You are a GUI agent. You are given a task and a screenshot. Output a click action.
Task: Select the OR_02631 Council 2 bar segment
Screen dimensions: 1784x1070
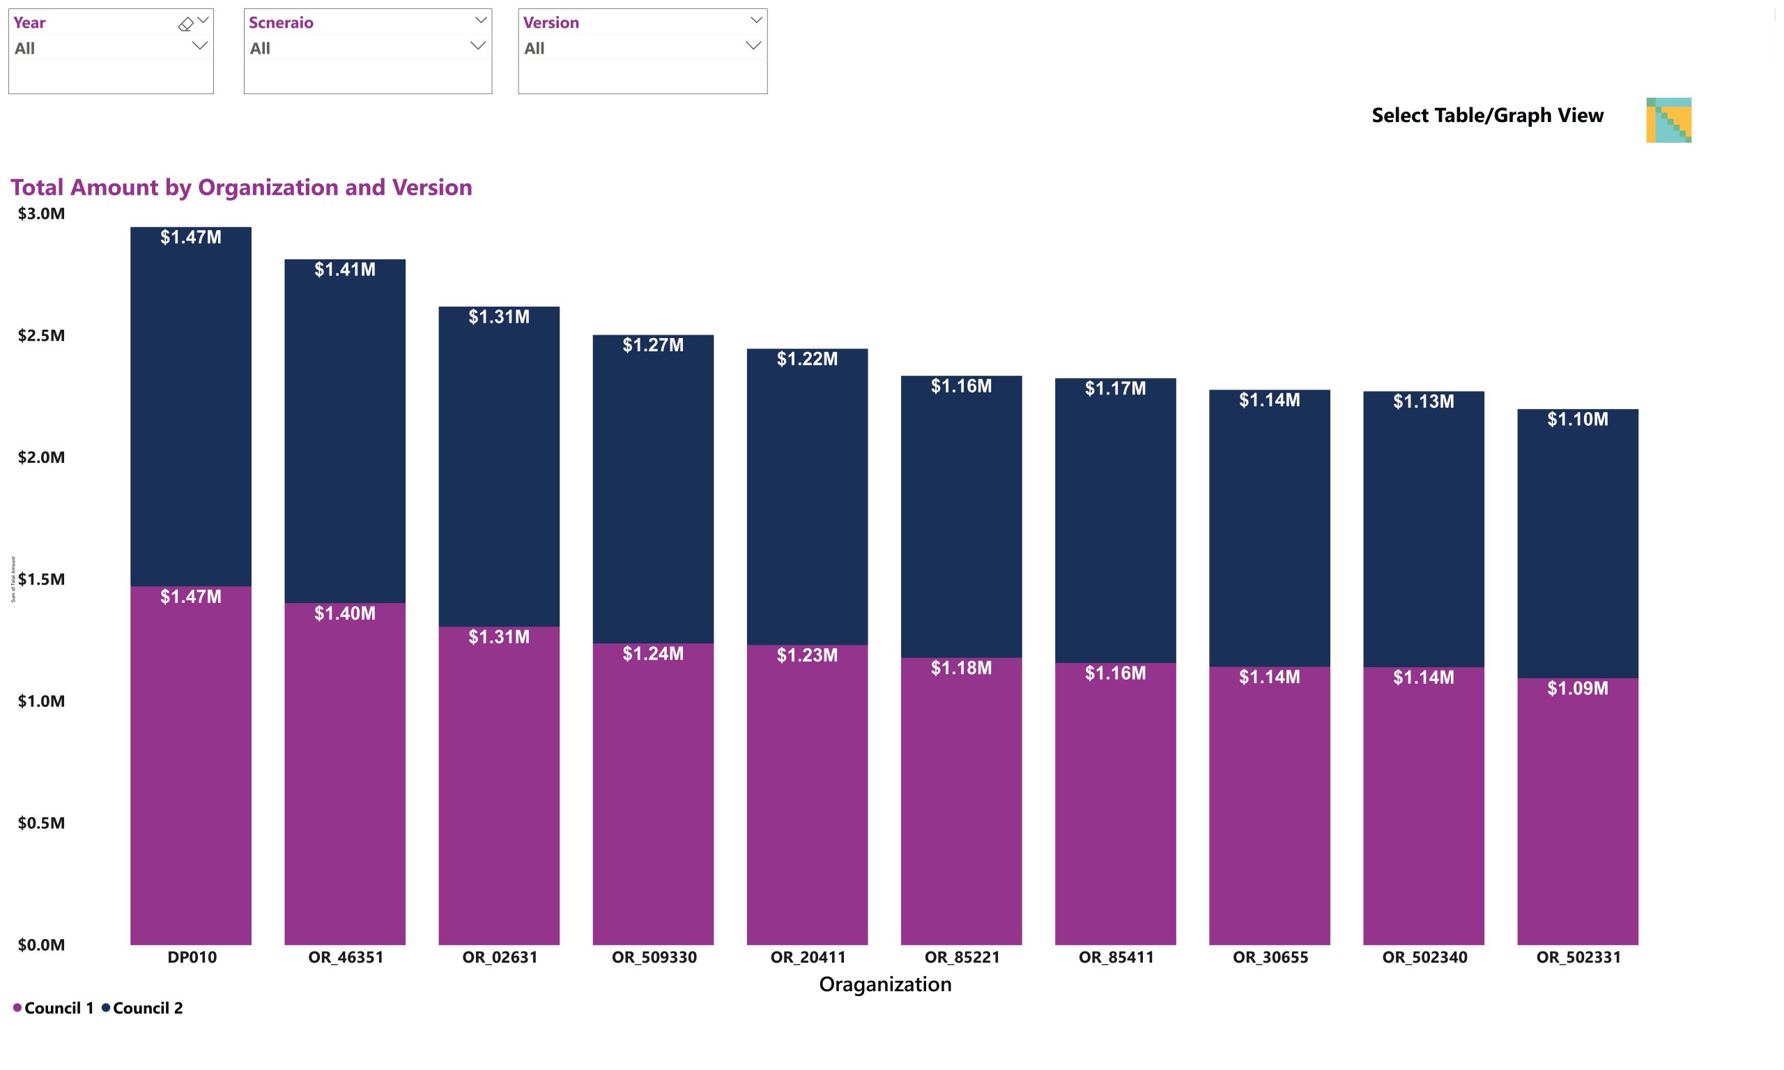(x=499, y=466)
